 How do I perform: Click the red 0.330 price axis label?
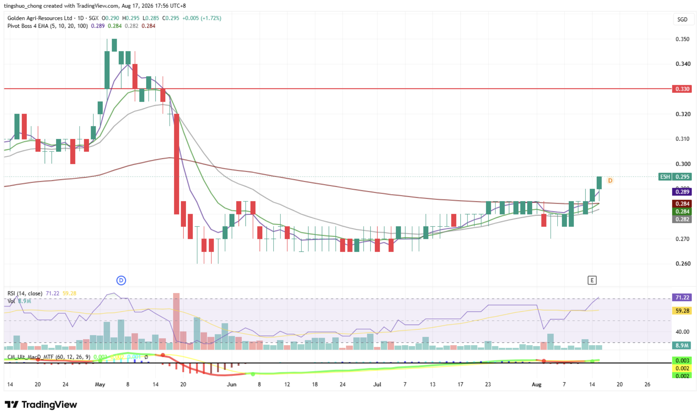(682, 89)
